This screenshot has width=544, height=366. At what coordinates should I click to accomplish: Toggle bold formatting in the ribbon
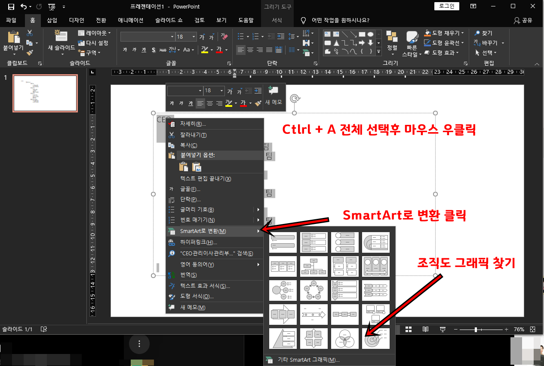[x=125, y=50]
